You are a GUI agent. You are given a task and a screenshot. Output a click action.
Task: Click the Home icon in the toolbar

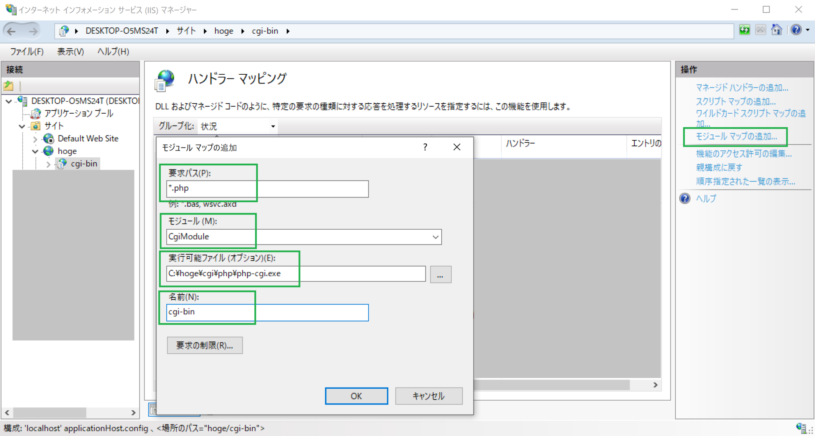[x=776, y=30]
